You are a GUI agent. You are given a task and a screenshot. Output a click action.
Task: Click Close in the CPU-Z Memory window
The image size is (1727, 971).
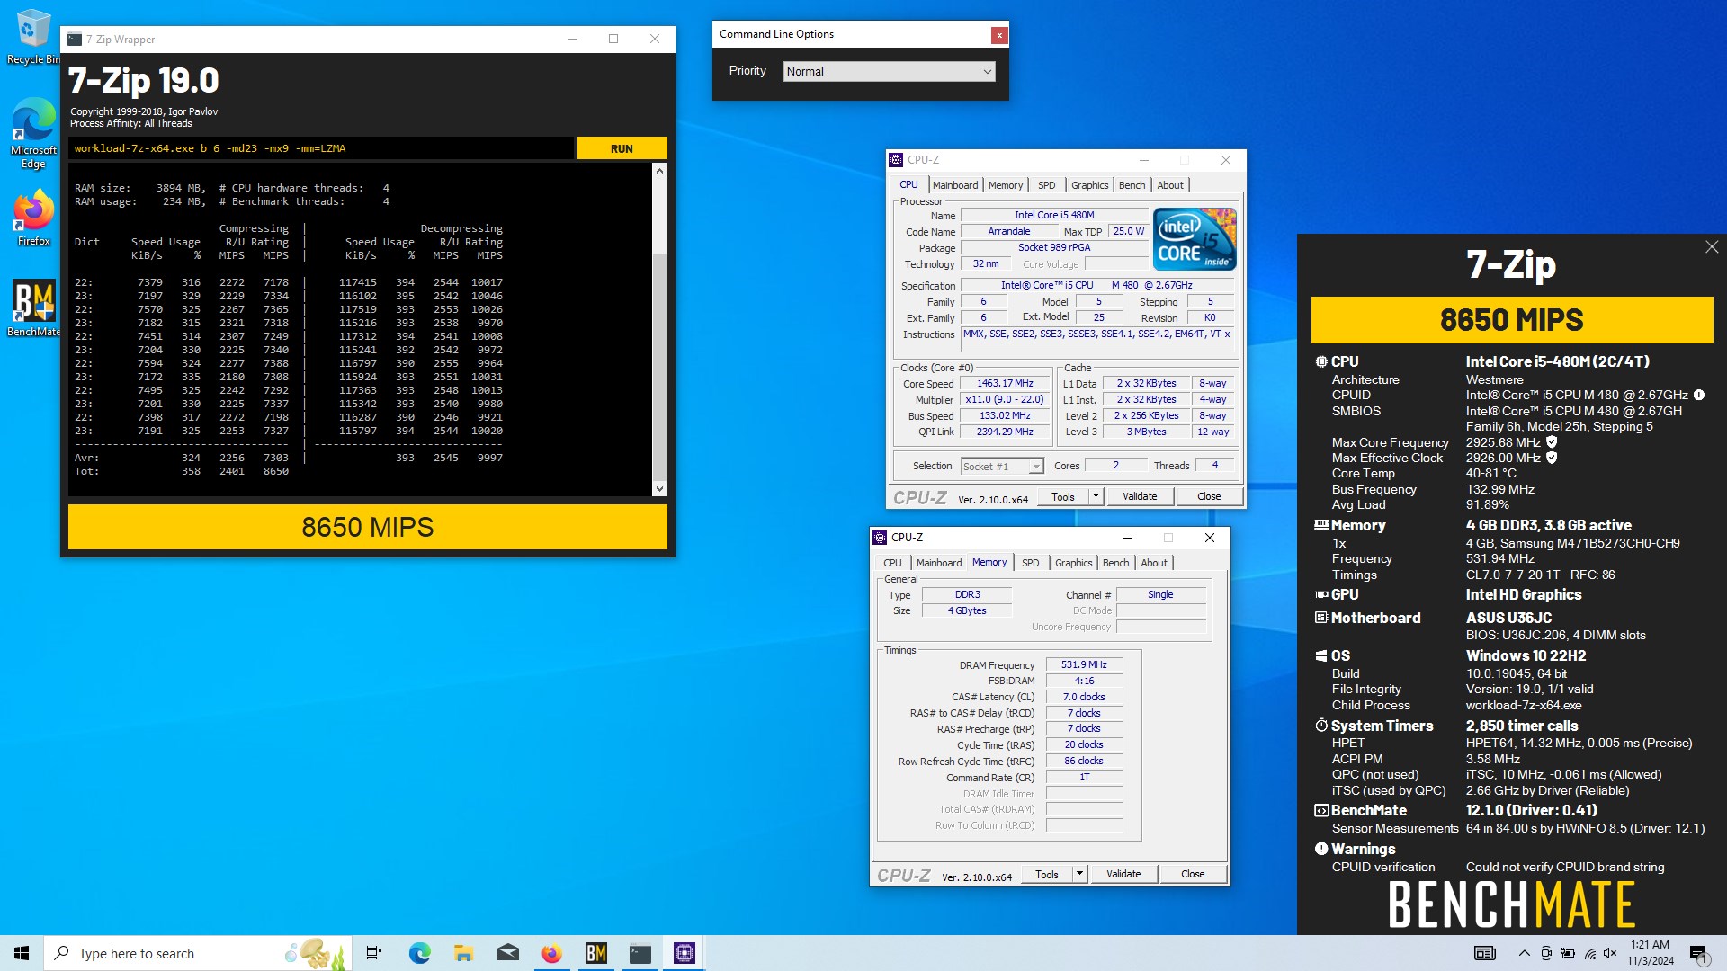click(x=1193, y=874)
